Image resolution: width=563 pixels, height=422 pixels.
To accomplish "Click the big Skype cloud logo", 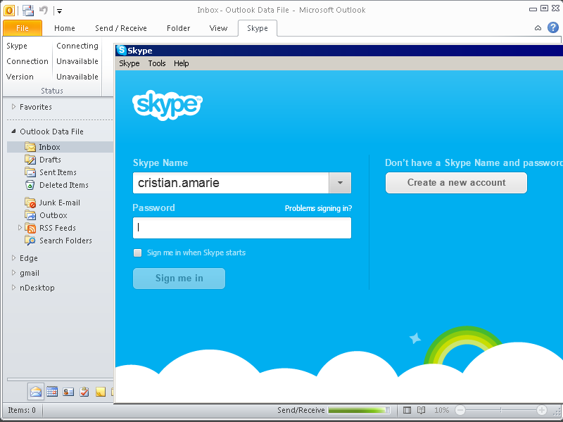I will [167, 104].
